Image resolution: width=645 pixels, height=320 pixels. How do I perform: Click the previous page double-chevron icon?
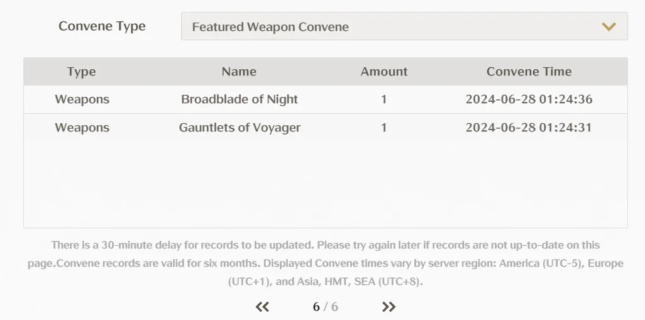(x=262, y=307)
